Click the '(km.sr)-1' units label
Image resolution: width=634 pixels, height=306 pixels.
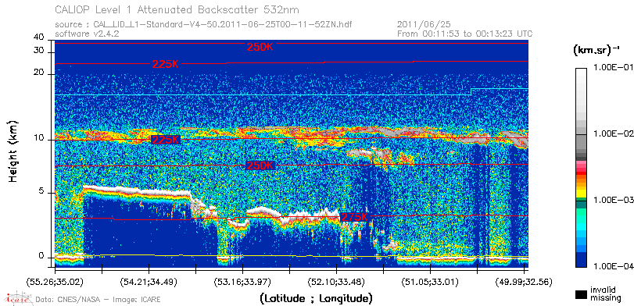pyautogui.click(x=596, y=51)
